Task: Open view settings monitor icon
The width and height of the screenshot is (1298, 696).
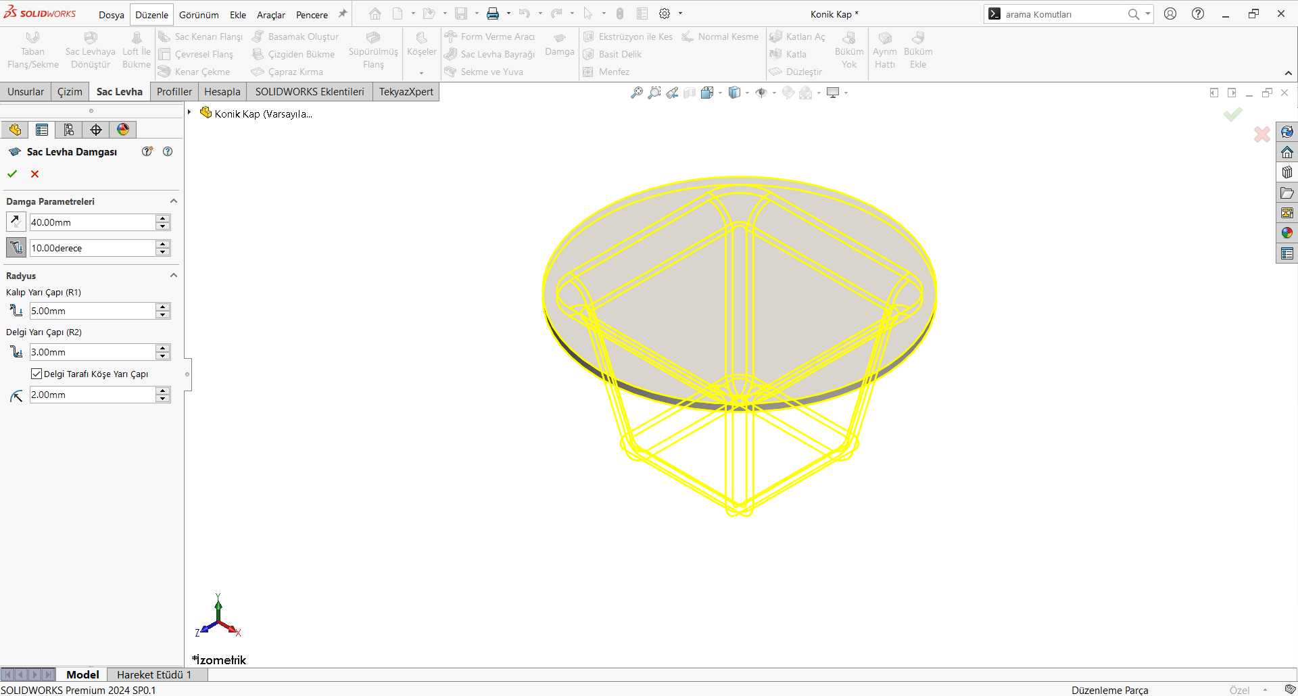Action: click(x=833, y=93)
